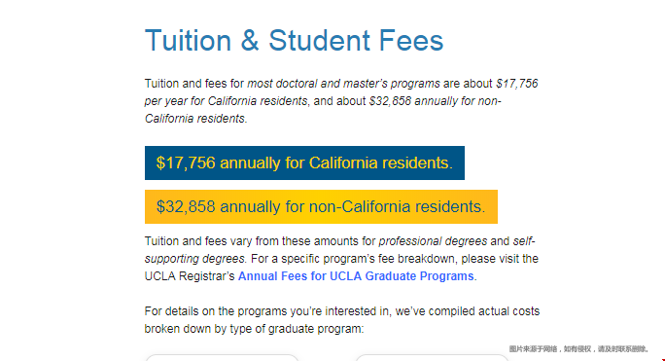The image size is (665, 361).
Task: Select the Tuition & Student Fees heading
Action: [294, 41]
